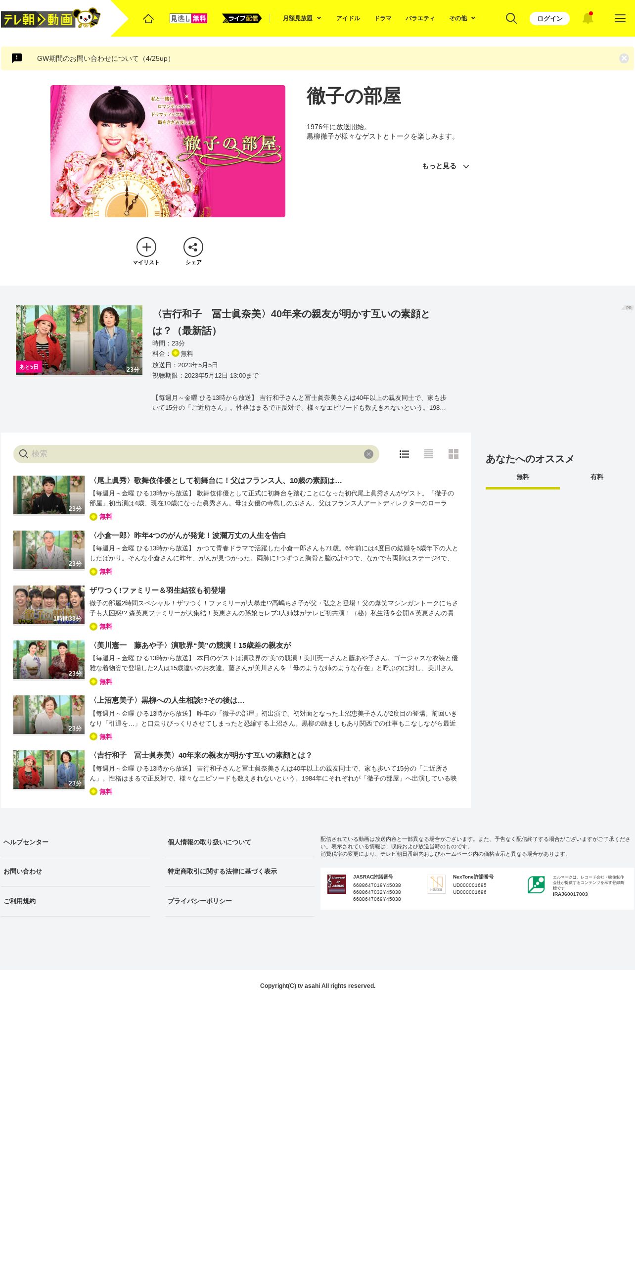Image resolution: width=635 pixels, height=1271 pixels.
Task: Expand the 月額見放題 dropdown
Action: [x=302, y=18]
